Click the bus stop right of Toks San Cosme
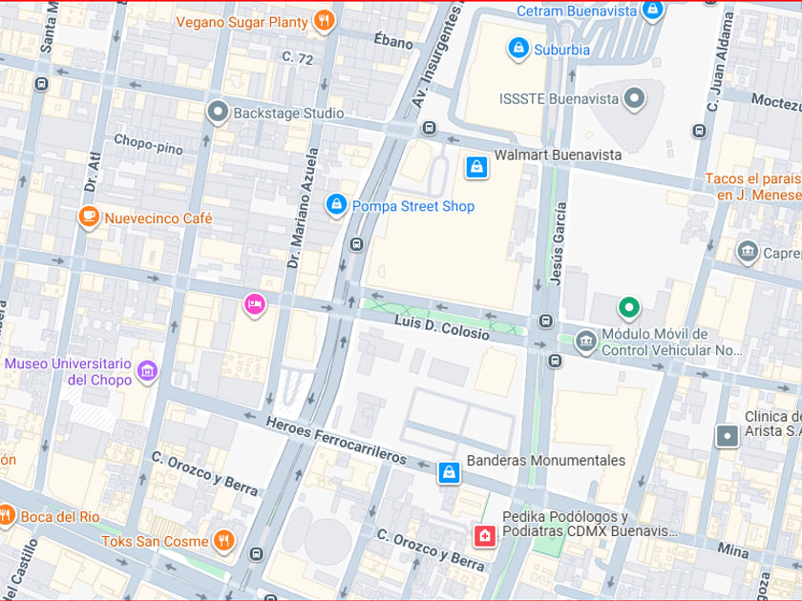This screenshot has width=802, height=601. pyautogui.click(x=256, y=554)
